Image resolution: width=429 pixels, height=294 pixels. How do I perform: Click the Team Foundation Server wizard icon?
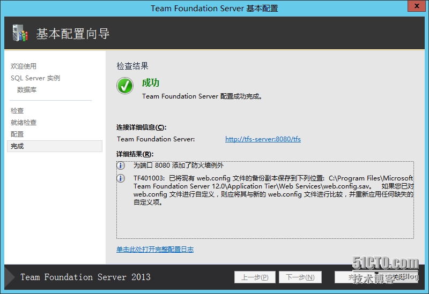[20, 33]
